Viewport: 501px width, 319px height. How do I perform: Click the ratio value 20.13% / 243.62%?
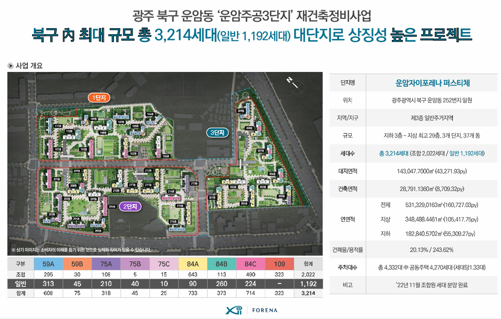(x=432, y=250)
